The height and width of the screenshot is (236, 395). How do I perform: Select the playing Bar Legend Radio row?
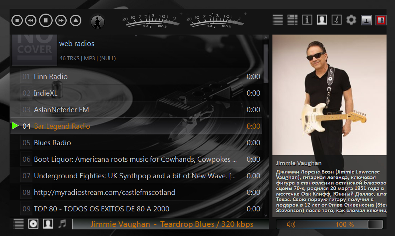(x=136, y=126)
